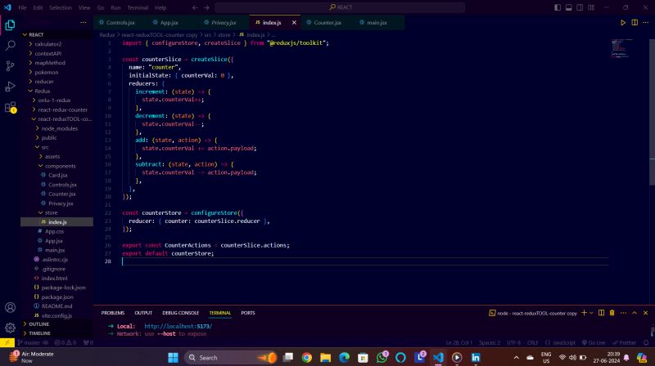Open the Extensions view
Screen dimensions: 655x366
pos(10,107)
